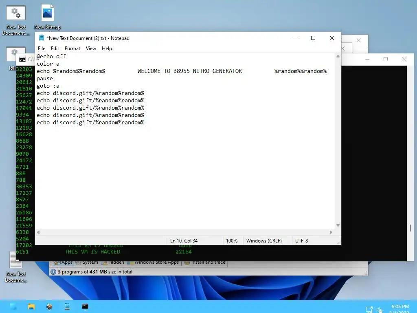Close the background uninstaller window
The height and width of the screenshot is (313, 417).
click(x=359, y=40)
